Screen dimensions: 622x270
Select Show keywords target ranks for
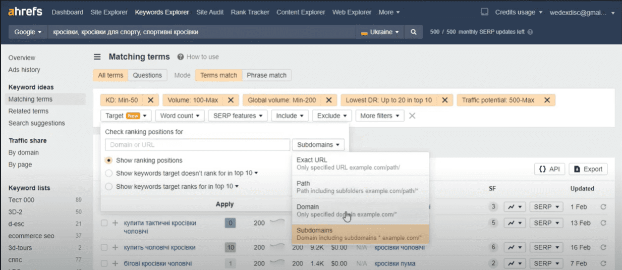pyautogui.click(x=108, y=186)
